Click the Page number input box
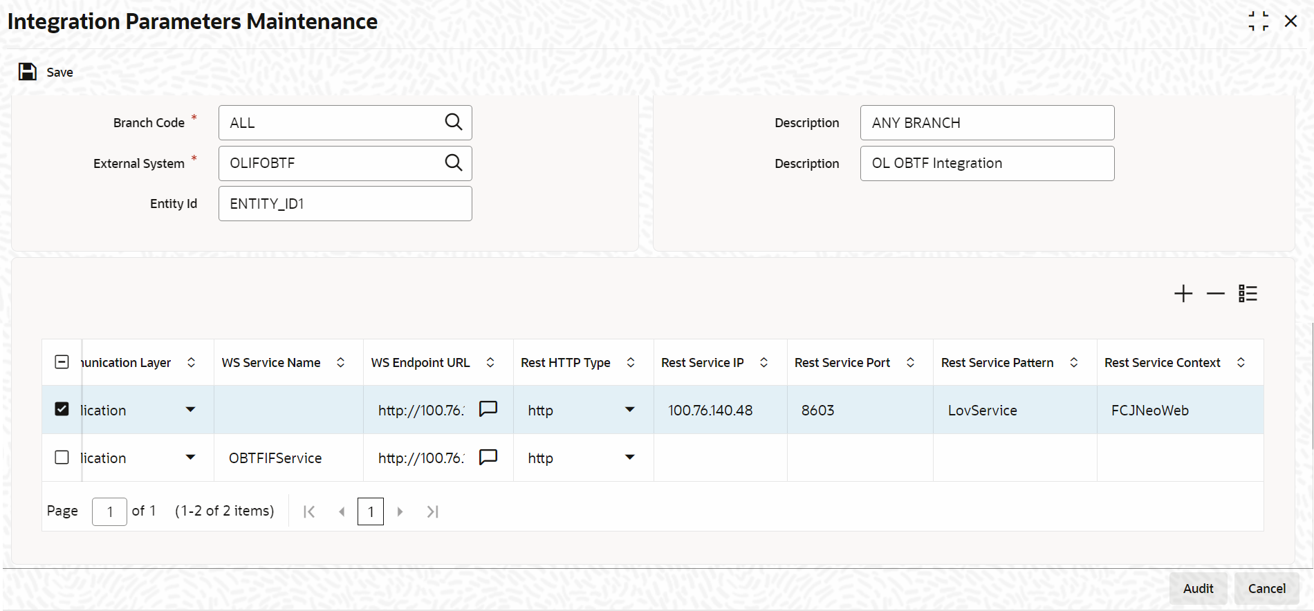 pos(109,511)
